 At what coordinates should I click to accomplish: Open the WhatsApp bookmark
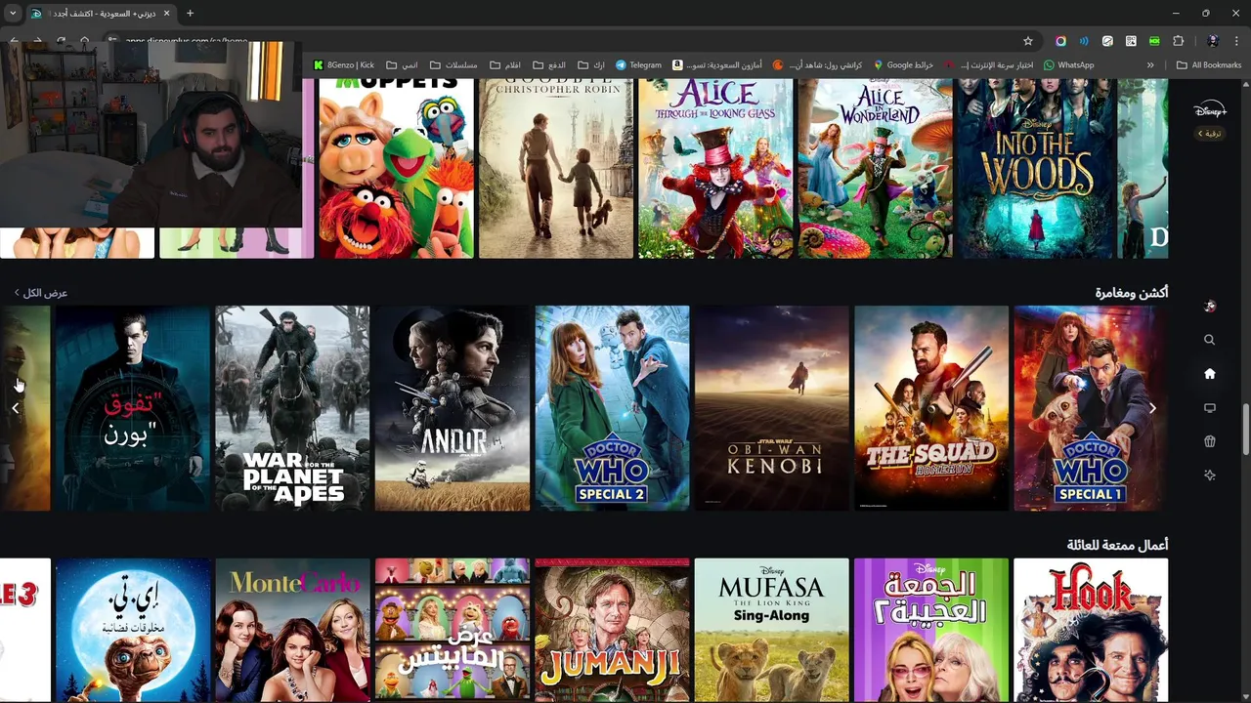[1068, 65]
